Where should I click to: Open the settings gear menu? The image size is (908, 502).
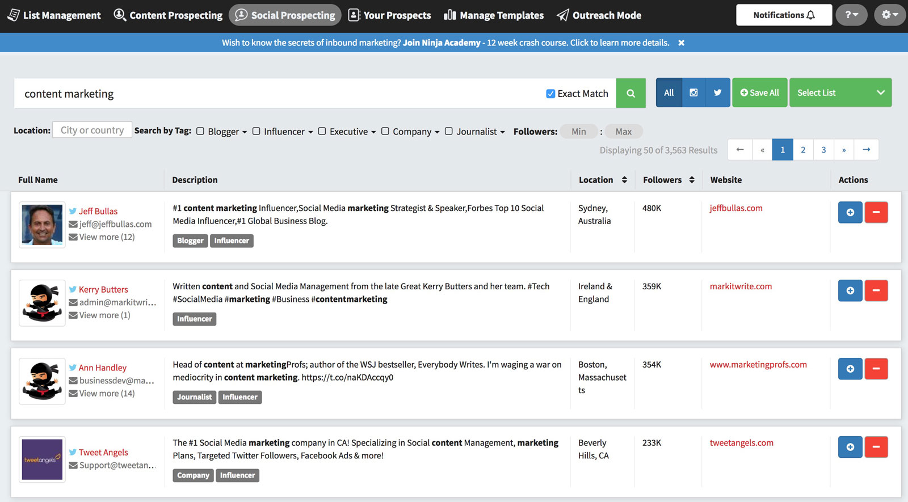pos(889,15)
